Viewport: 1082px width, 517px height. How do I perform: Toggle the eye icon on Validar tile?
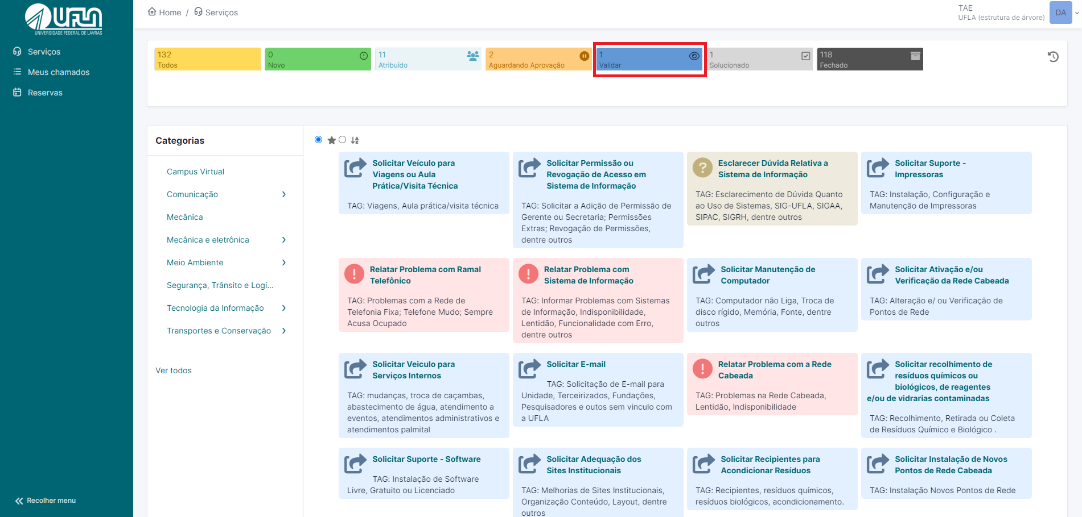pyautogui.click(x=694, y=56)
